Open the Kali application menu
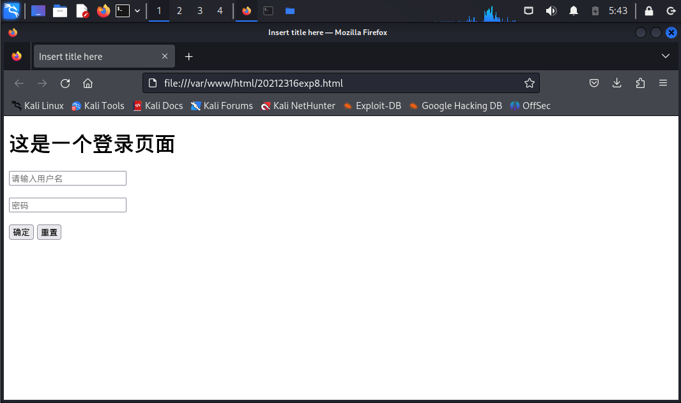The width and height of the screenshot is (681, 403). click(x=11, y=10)
